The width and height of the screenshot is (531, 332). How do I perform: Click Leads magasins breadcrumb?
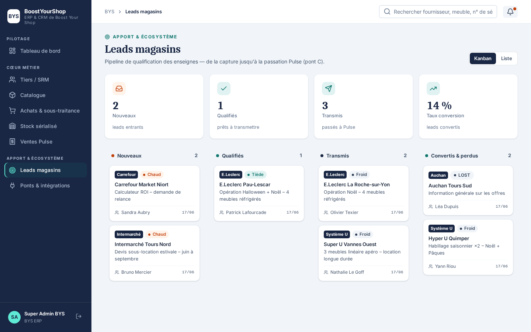tap(143, 12)
